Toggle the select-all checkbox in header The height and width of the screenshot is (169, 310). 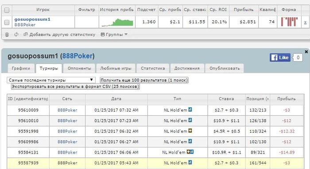(x=7, y=10)
